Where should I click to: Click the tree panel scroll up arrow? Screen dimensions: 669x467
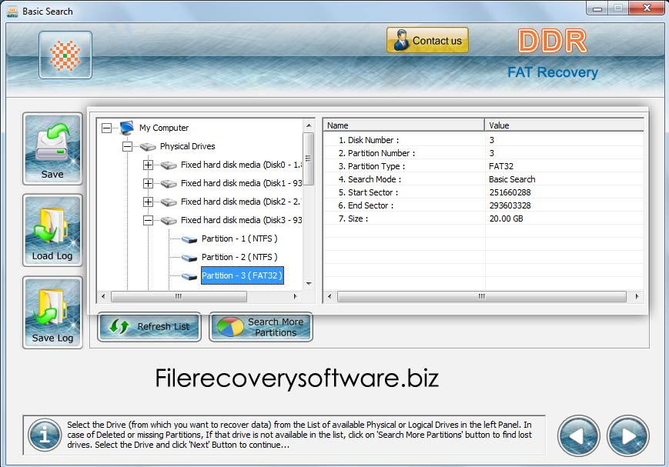coord(309,126)
